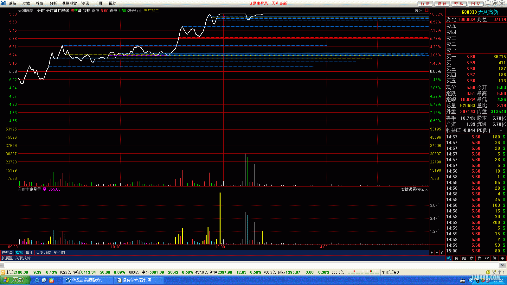Open the 工具 menu

[x=99, y=3]
